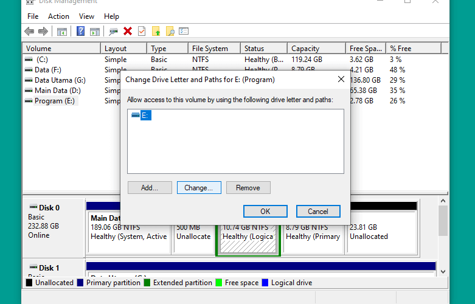Open the Action menu
This screenshot has width=475, height=304.
point(58,16)
